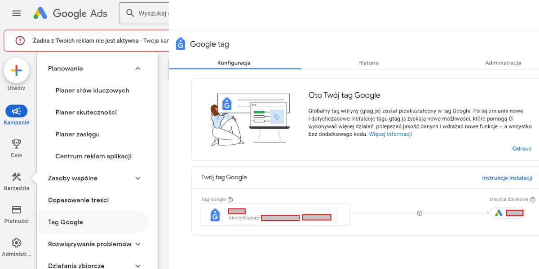Click the Google Ads logo
Image resolution: width=539 pixels, height=269 pixels.
point(71,13)
